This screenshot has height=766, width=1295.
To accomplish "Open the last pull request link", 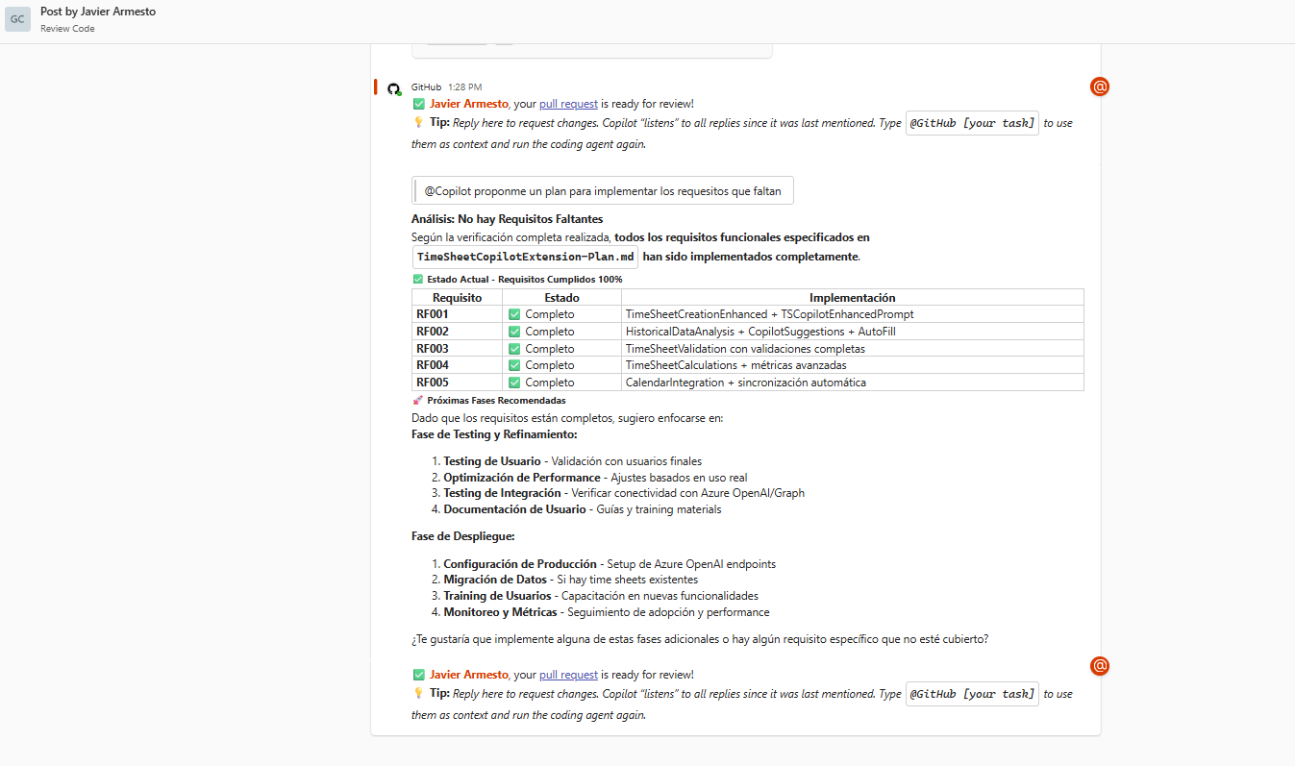I will pyautogui.click(x=568, y=675).
